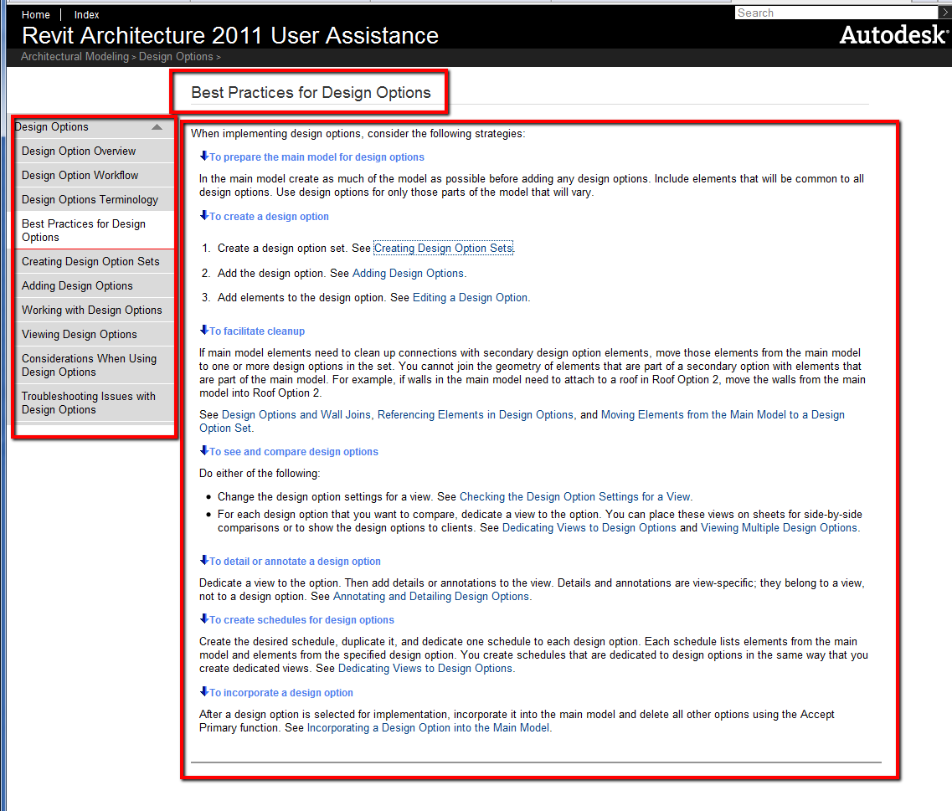Click the Search input field
Image resolution: width=952 pixels, height=811 pixels.
coord(836,13)
